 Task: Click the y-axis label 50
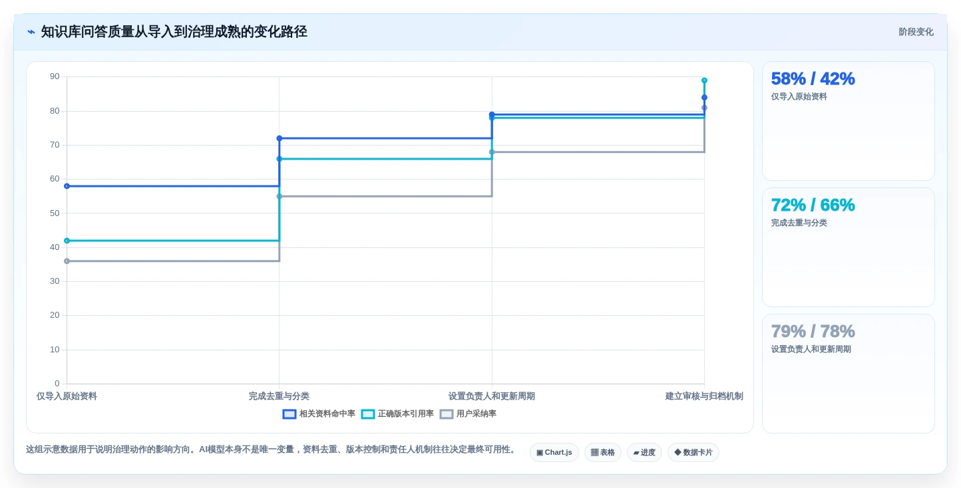tap(55, 213)
